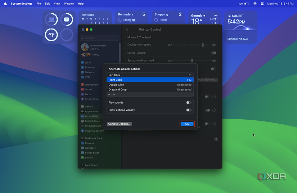Screen dimensions: 297x193
Task: Open the Help menu
Action: point(81,4)
